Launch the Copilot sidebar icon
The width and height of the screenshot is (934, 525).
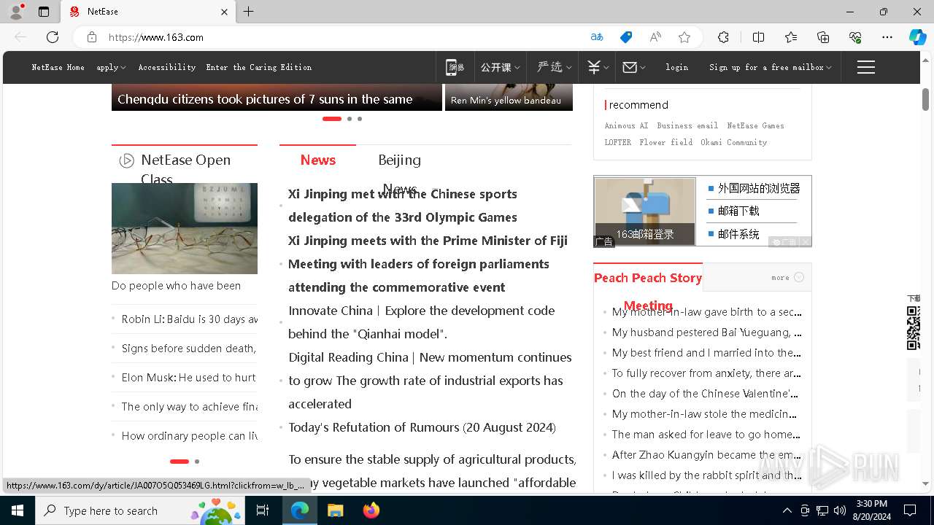(918, 37)
